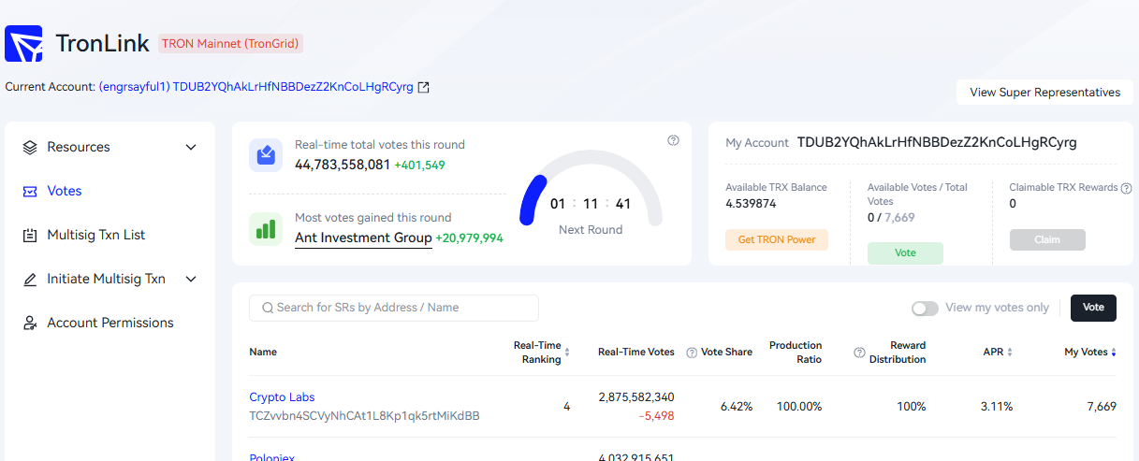
Task: Click the 6.42% vote share cell
Action: [x=737, y=407]
